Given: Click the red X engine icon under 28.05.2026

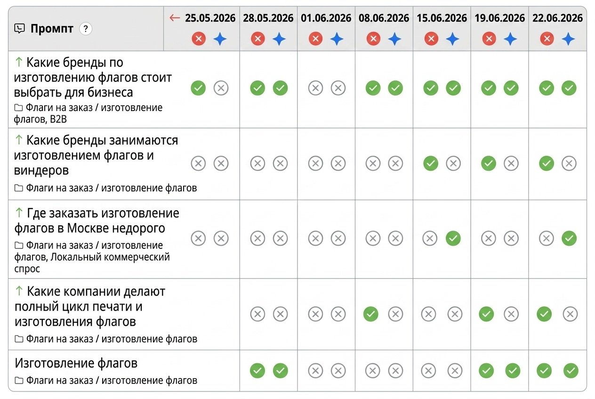Looking at the screenshot, I should tap(257, 39).
